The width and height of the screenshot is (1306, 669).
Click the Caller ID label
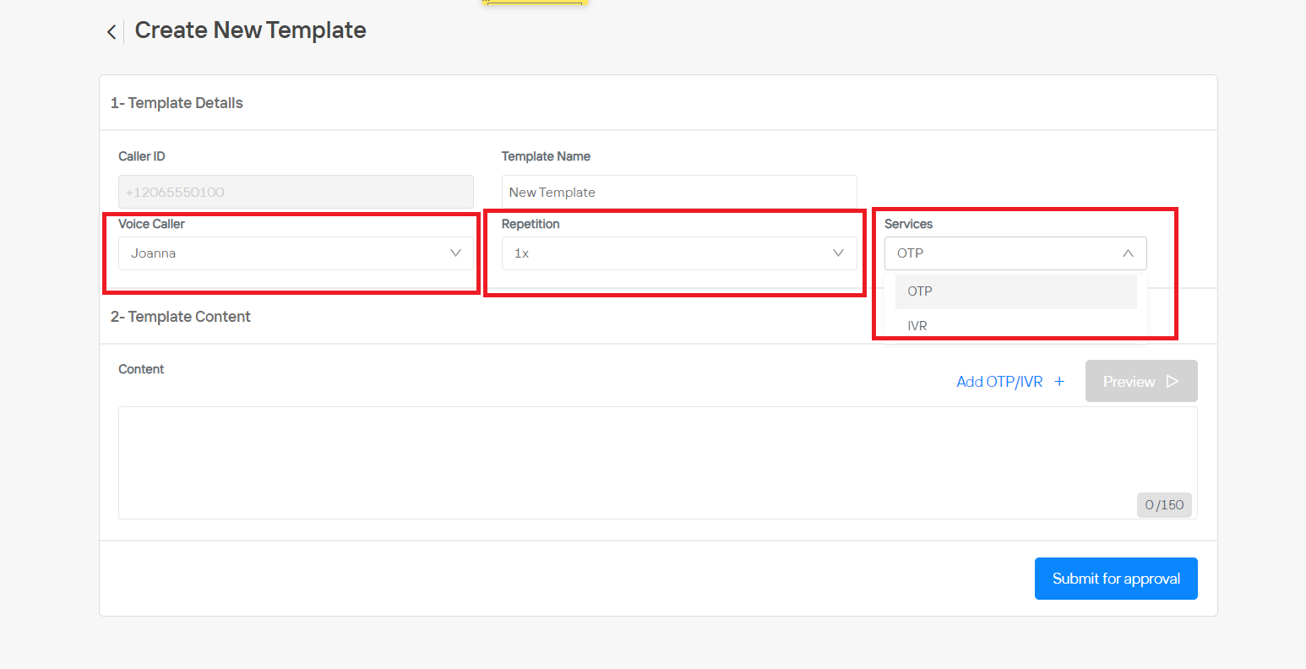pyautogui.click(x=142, y=156)
